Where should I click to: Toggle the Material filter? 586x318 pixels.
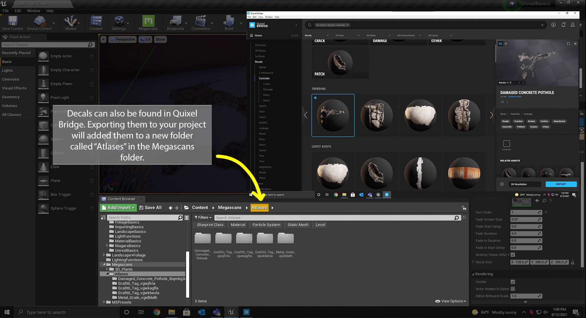[238, 225]
